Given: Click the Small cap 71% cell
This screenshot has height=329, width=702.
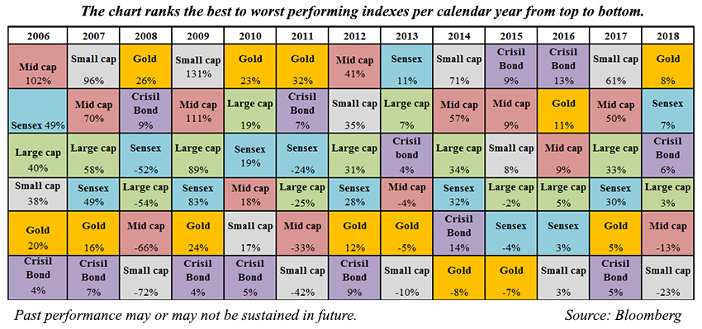Looking at the screenshot, I should pyautogui.click(x=459, y=66).
